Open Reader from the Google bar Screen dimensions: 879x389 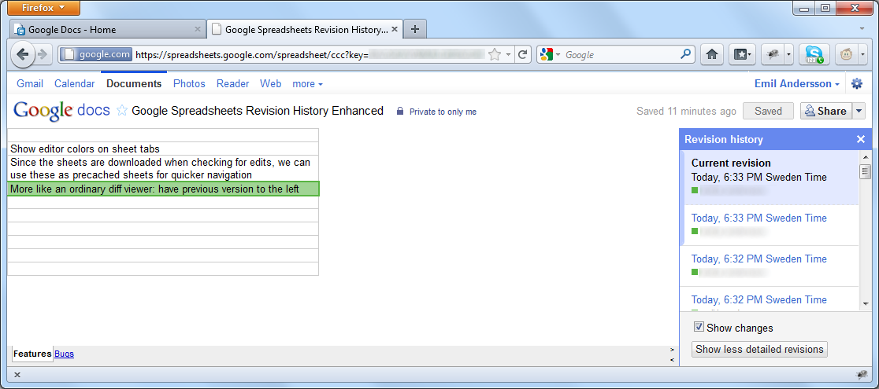(x=232, y=83)
